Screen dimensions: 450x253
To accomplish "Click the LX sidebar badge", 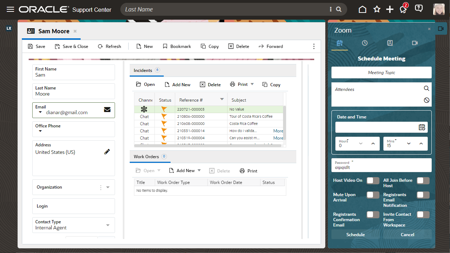I will tap(9, 28).
